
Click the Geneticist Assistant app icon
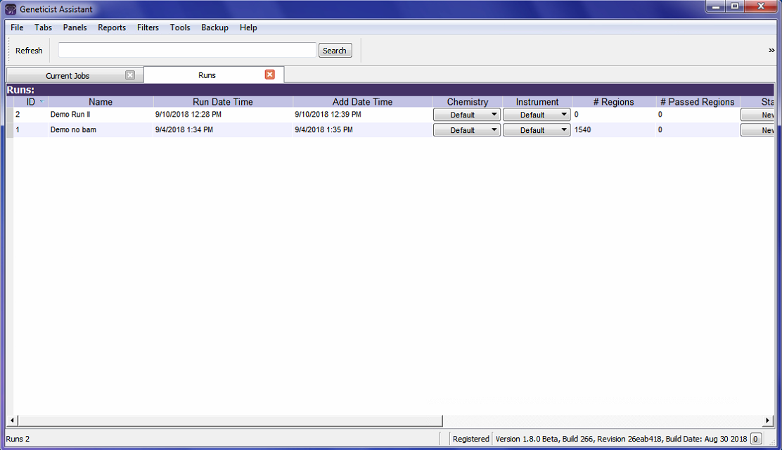point(11,9)
